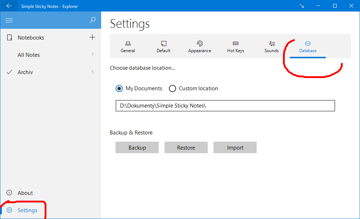
Task: Open the Default settings tab
Action: (163, 47)
